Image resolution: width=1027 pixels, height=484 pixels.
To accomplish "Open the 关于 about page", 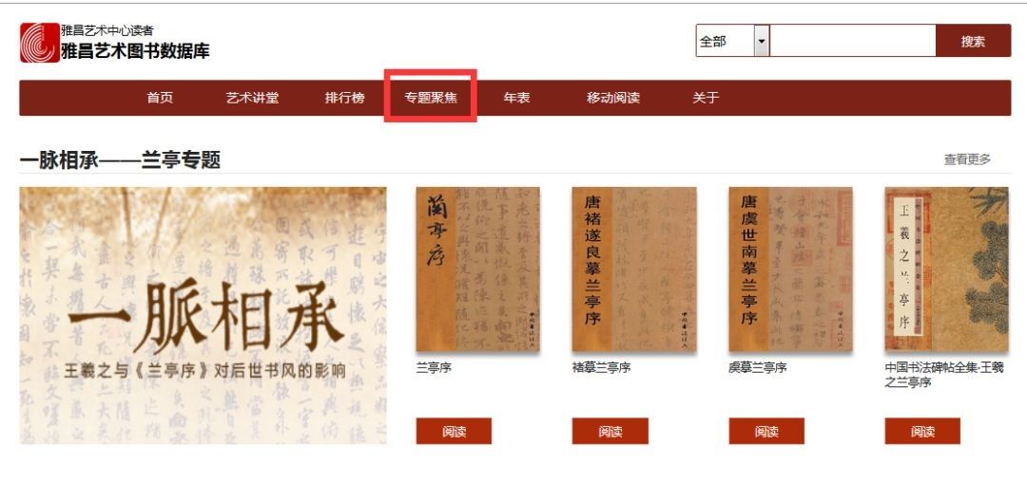I will (x=706, y=98).
